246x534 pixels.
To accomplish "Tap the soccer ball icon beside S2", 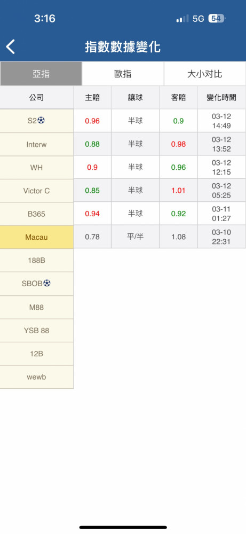I will coord(41,121).
